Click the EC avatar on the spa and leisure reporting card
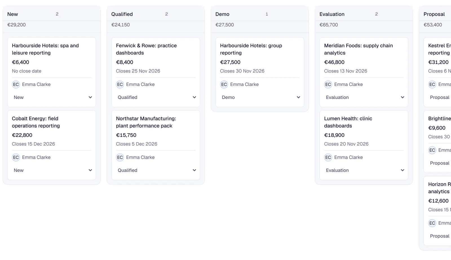 16,85
